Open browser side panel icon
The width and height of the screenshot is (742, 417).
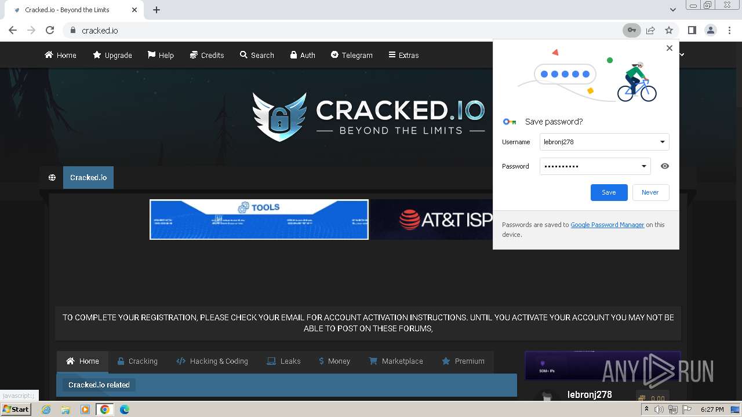[x=692, y=30]
